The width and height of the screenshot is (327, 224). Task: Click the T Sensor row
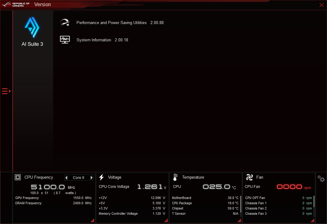[205, 214]
